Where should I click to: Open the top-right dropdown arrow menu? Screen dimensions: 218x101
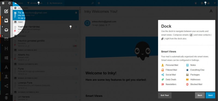215,3
